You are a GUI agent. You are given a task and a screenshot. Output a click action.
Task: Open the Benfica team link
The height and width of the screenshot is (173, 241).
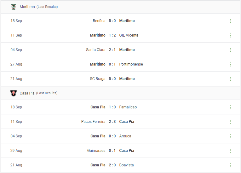(99, 21)
